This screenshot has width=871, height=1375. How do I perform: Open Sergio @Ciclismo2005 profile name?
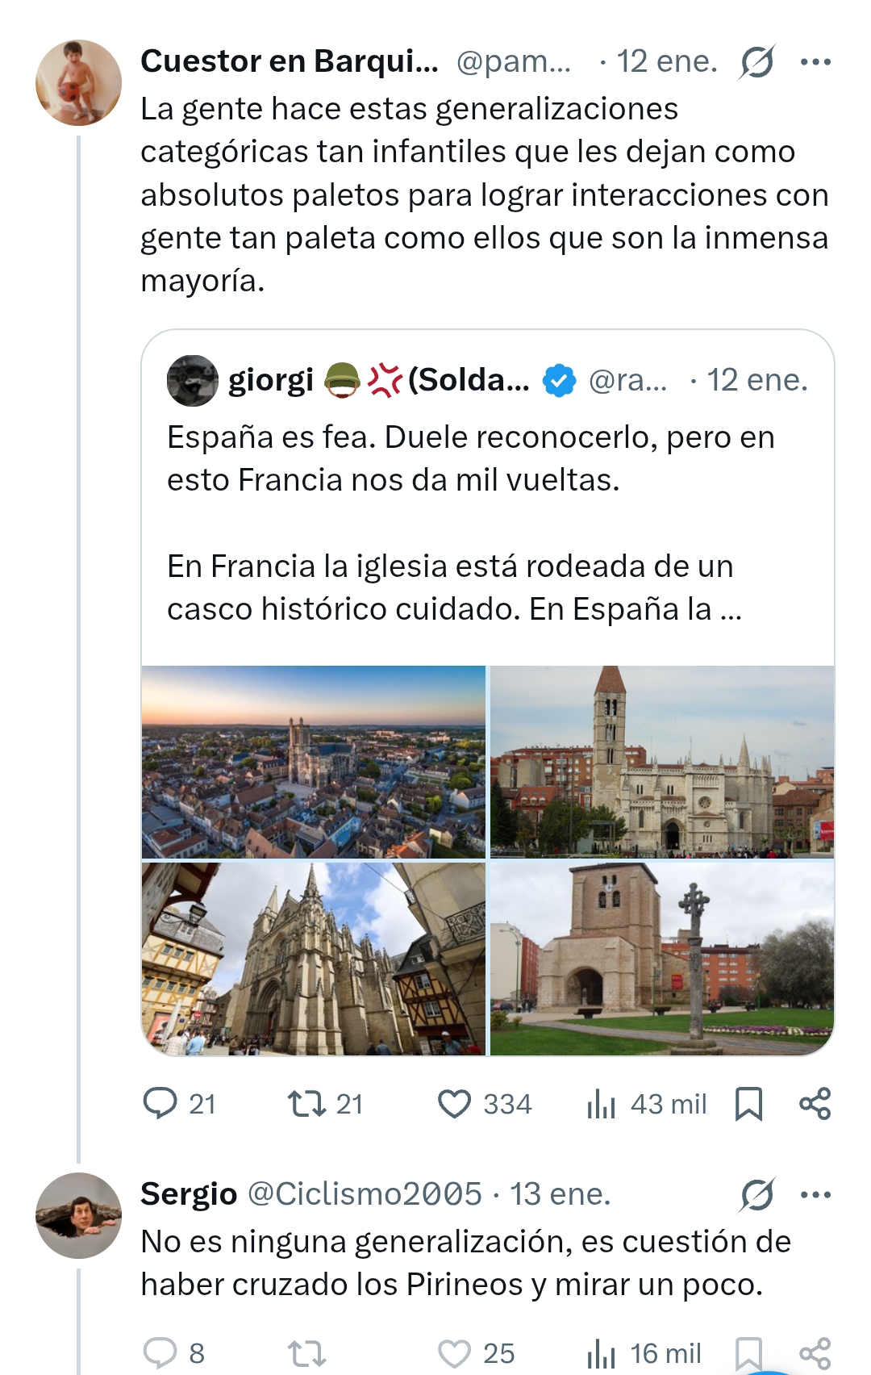pyautogui.click(x=189, y=1194)
